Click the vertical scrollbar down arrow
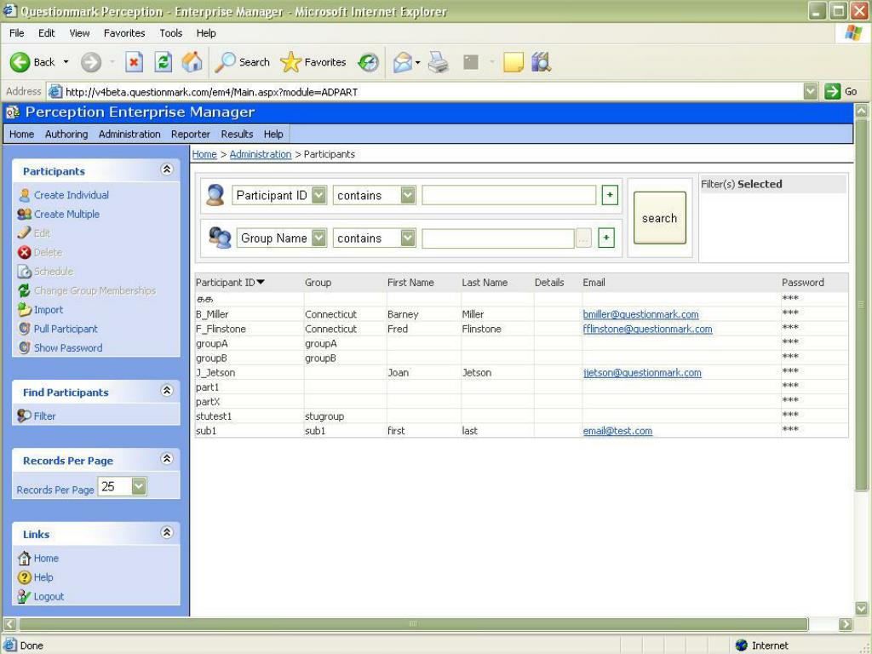The width and height of the screenshot is (872, 654). 861,608
